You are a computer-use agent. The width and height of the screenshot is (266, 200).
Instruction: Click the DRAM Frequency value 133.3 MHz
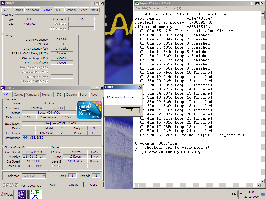pyautogui.click(x=62, y=40)
